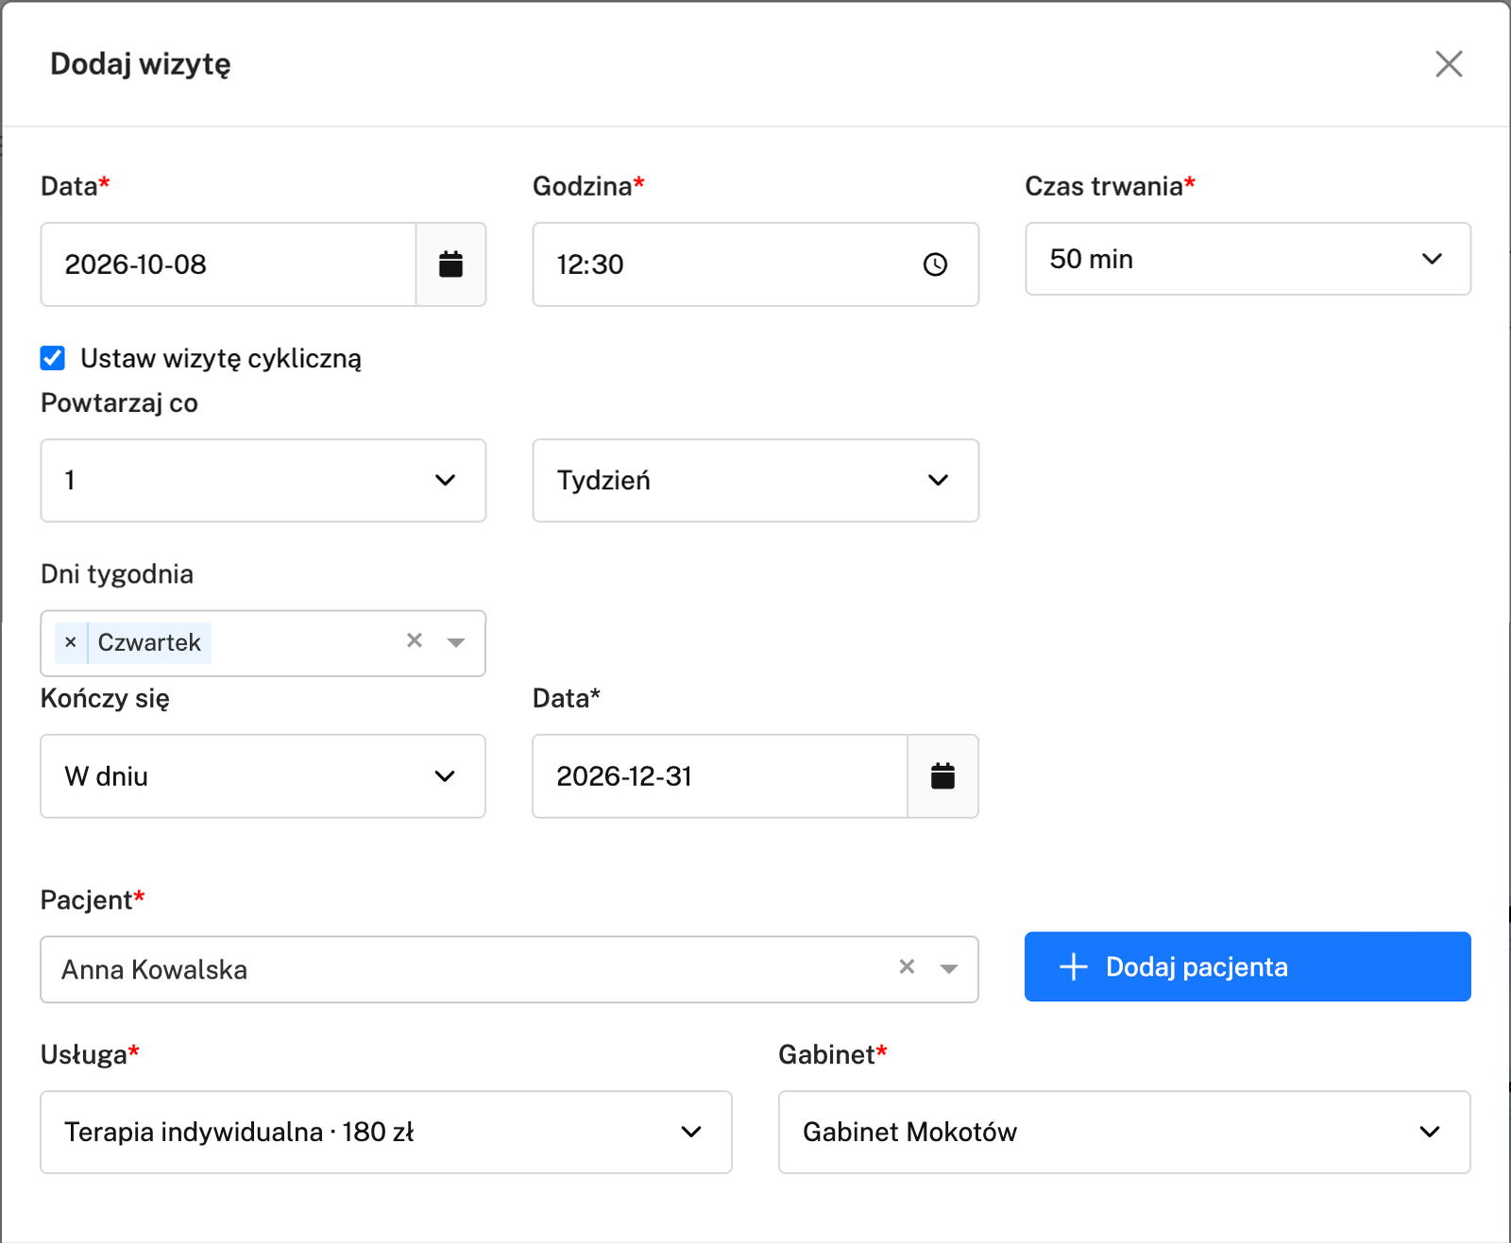Viewport: 1511px width, 1243px height.
Task: Open the Kończy się W dniu dropdown
Action: [263, 776]
